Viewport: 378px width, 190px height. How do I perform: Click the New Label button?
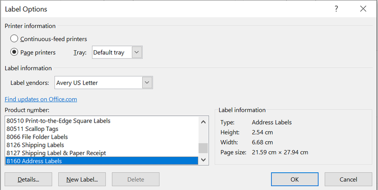(x=82, y=179)
